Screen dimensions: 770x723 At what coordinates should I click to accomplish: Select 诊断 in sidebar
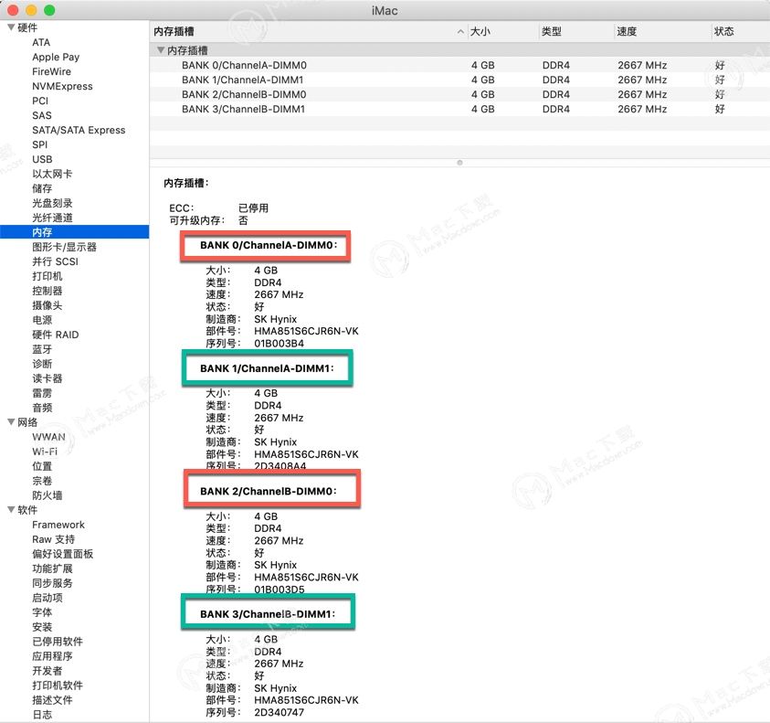(42, 364)
